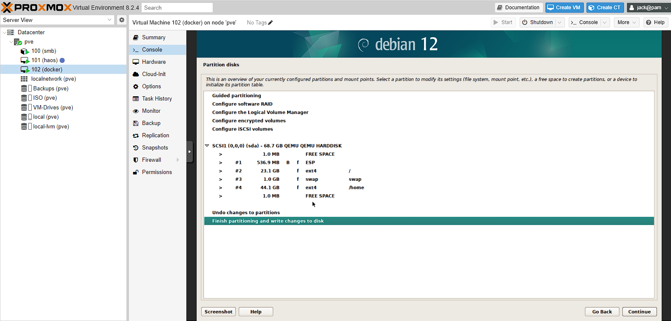Open the Console tab in VM menu

tap(157, 50)
